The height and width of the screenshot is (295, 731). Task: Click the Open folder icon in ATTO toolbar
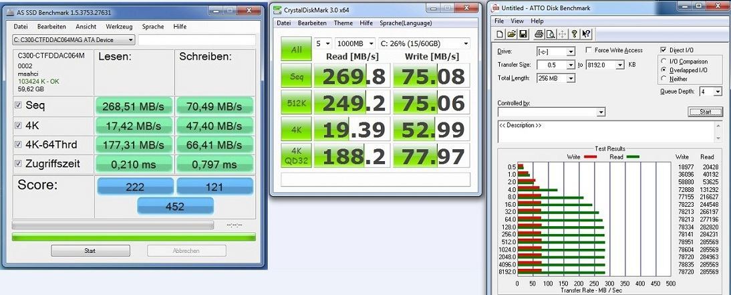511,33
